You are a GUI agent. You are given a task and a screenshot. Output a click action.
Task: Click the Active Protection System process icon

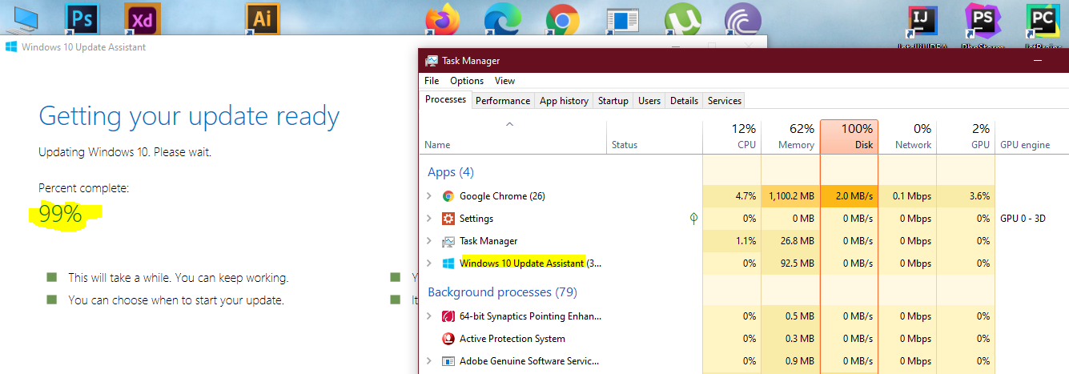448,339
